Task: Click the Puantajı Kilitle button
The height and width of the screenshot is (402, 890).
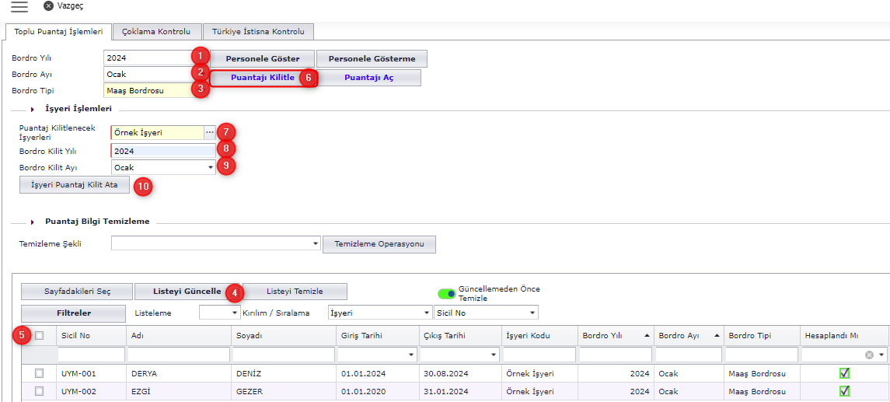Action: 262,78
